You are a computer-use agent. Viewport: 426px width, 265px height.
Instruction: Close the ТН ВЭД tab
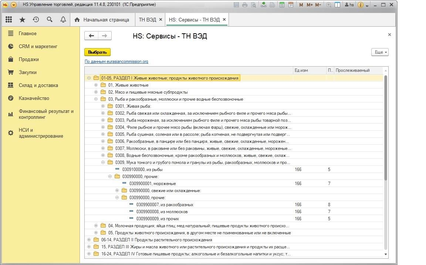160,20
